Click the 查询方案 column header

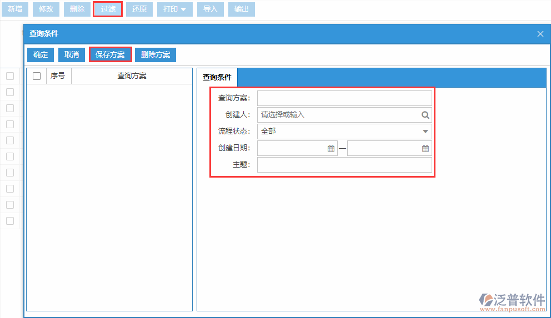pyautogui.click(x=132, y=76)
